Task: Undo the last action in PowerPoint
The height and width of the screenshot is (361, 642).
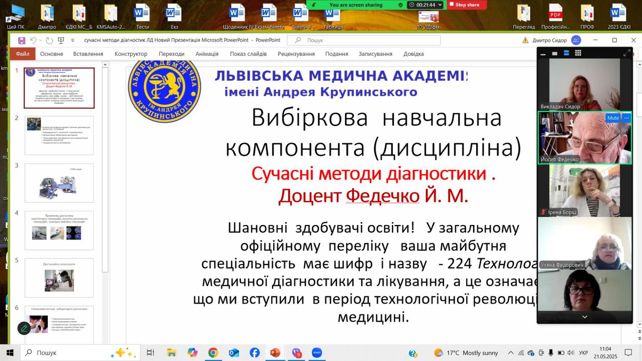Action: click(x=33, y=41)
